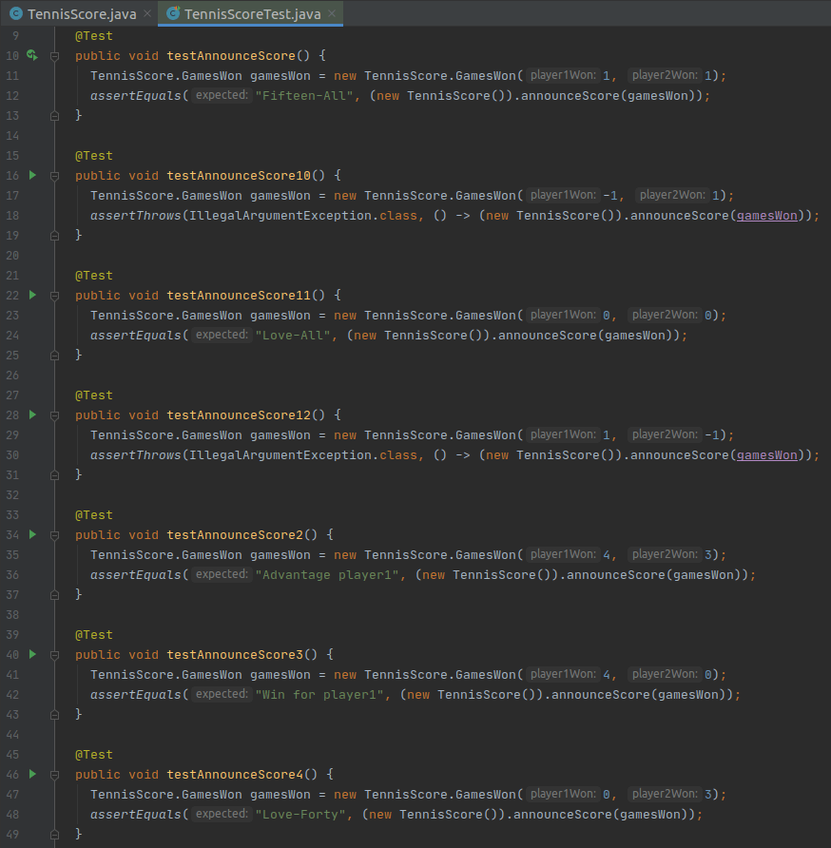Run testAnnounceScore4 via green gutter arrow
This screenshot has width=831, height=848.
(32, 774)
